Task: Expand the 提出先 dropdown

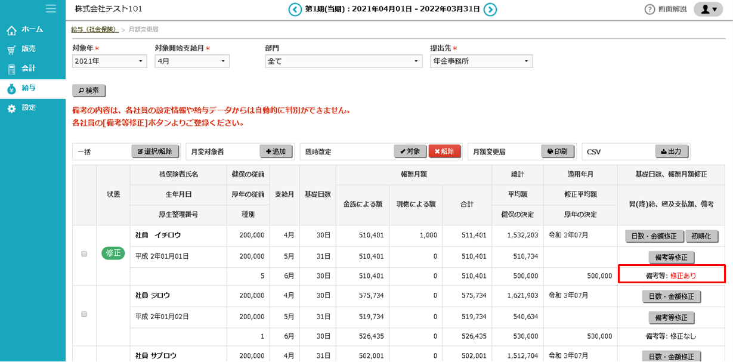Action: pos(481,61)
